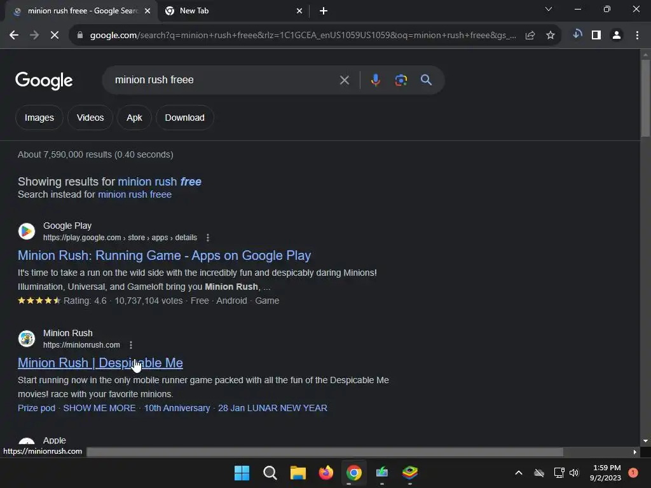Open Minion Rush | Despicable Me link
The height and width of the screenshot is (488, 651).
(x=100, y=363)
